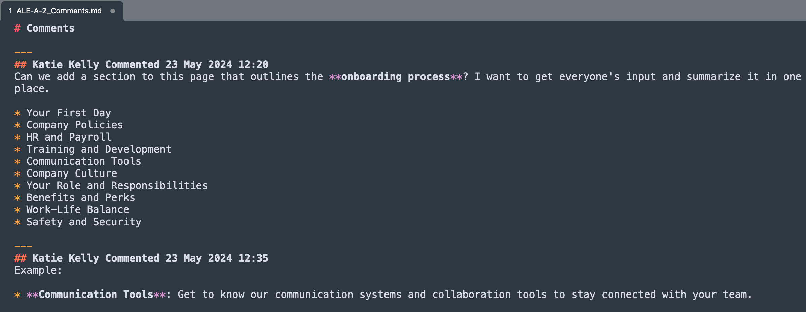
Task: Click the 'Example:' text line
Action: coord(38,270)
